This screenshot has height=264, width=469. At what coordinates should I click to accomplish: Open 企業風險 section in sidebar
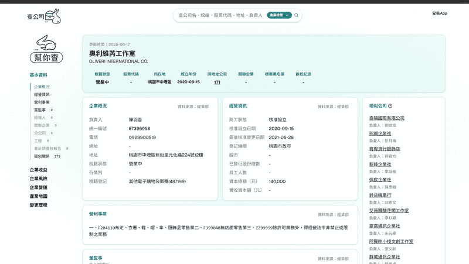pos(38,179)
